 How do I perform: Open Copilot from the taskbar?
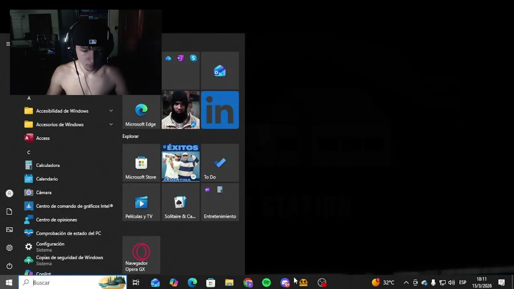click(173, 283)
